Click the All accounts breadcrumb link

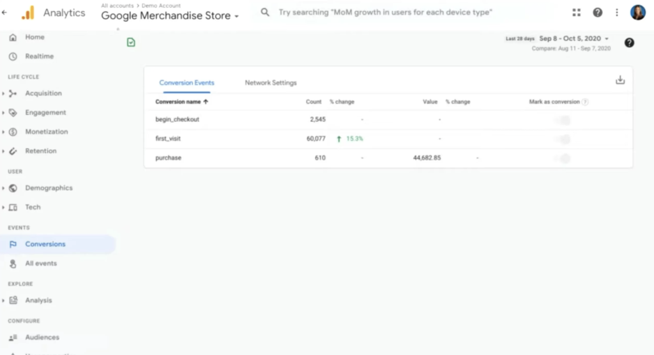[x=118, y=5]
